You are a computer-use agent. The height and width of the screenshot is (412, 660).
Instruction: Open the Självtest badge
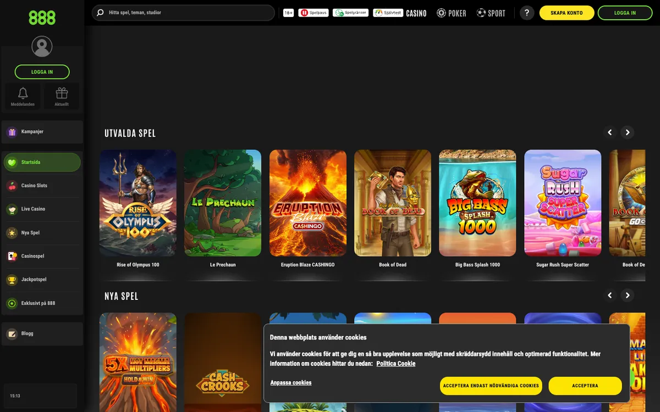tap(388, 13)
